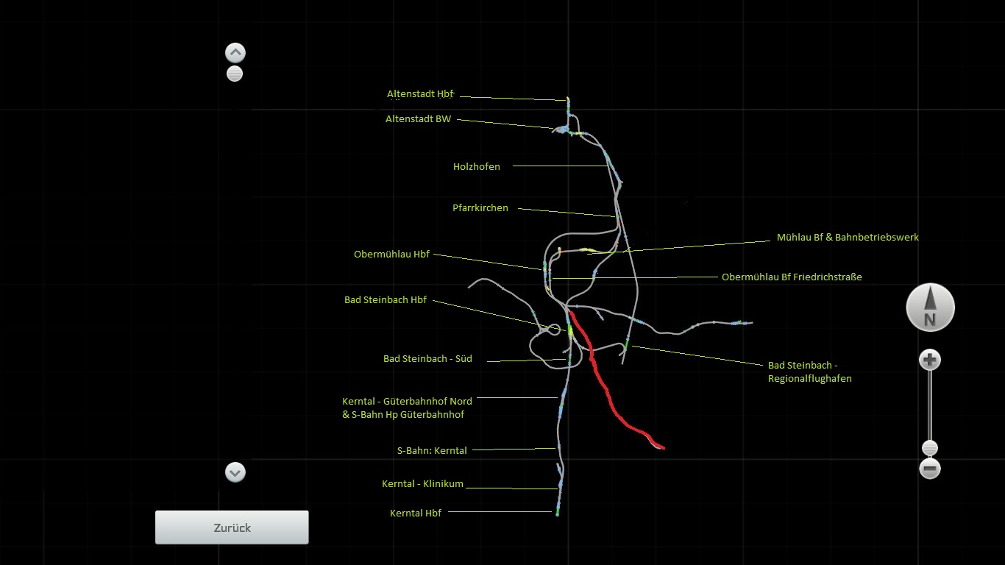This screenshot has width=1005, height=565.
Task: Select the Bad Steinbach - Regionalflughafen label
Action: coord(810,372)
